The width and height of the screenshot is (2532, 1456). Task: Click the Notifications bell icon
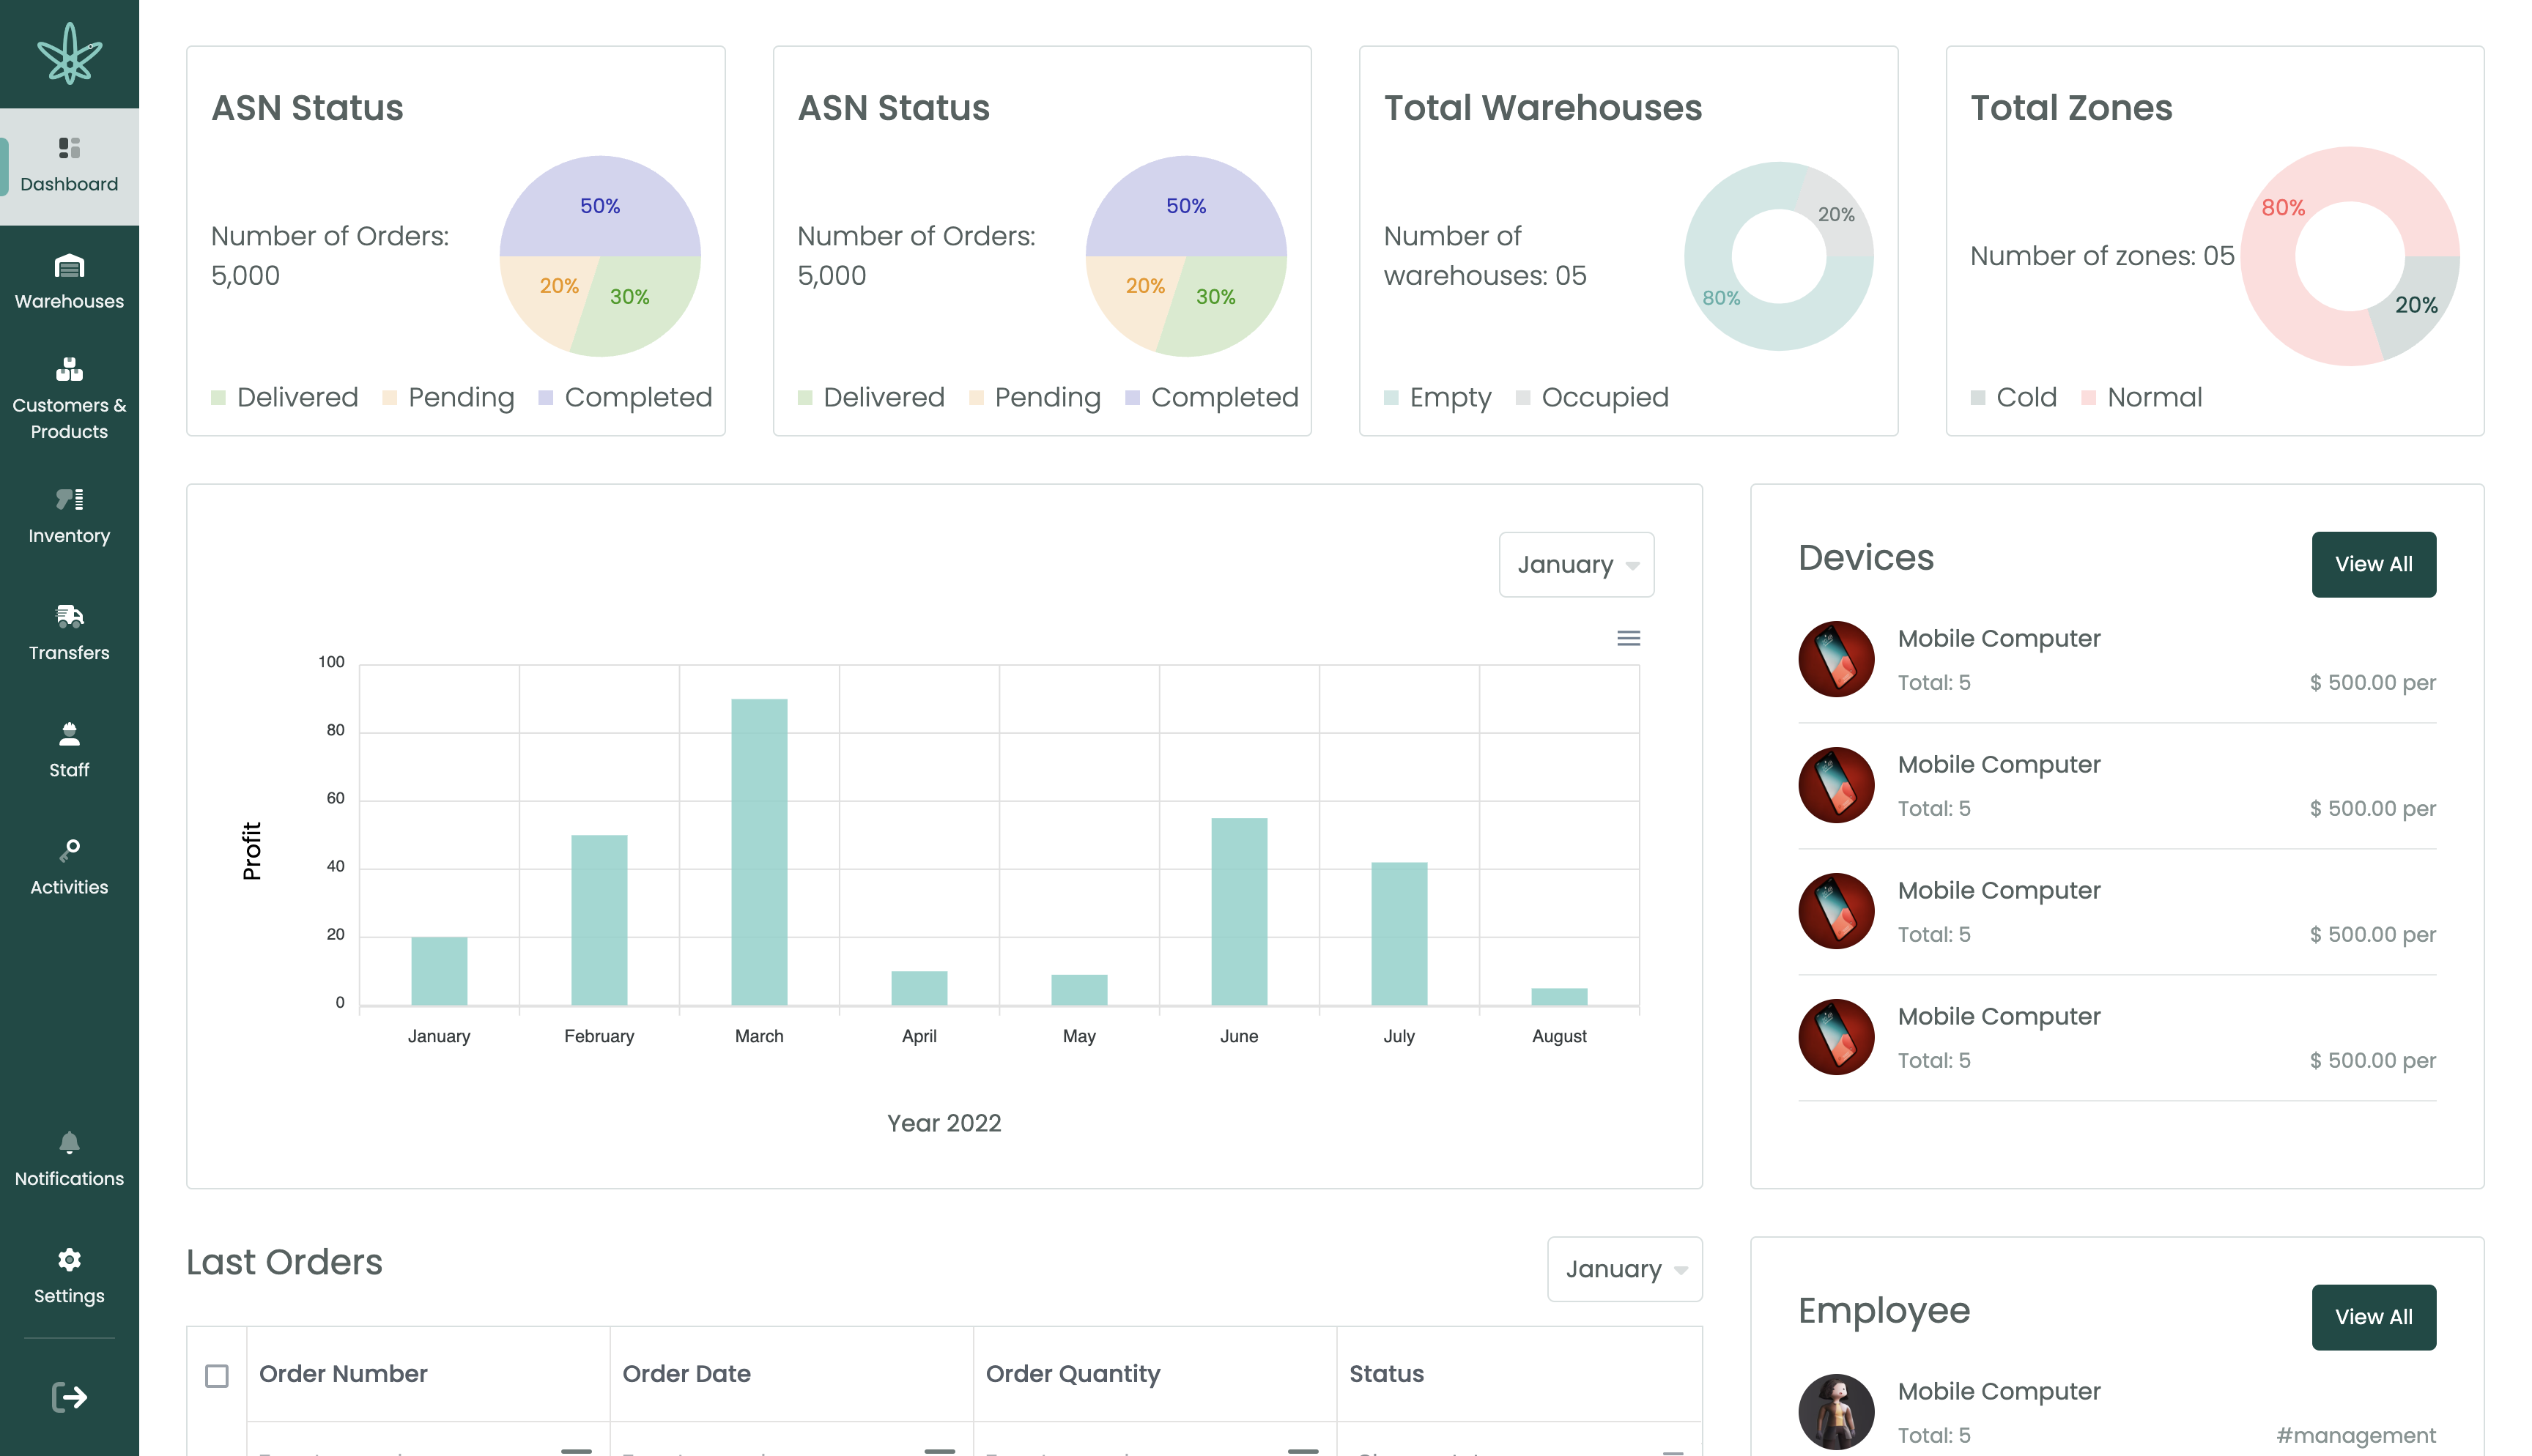pyautogui.click(x=69, y=1142)
